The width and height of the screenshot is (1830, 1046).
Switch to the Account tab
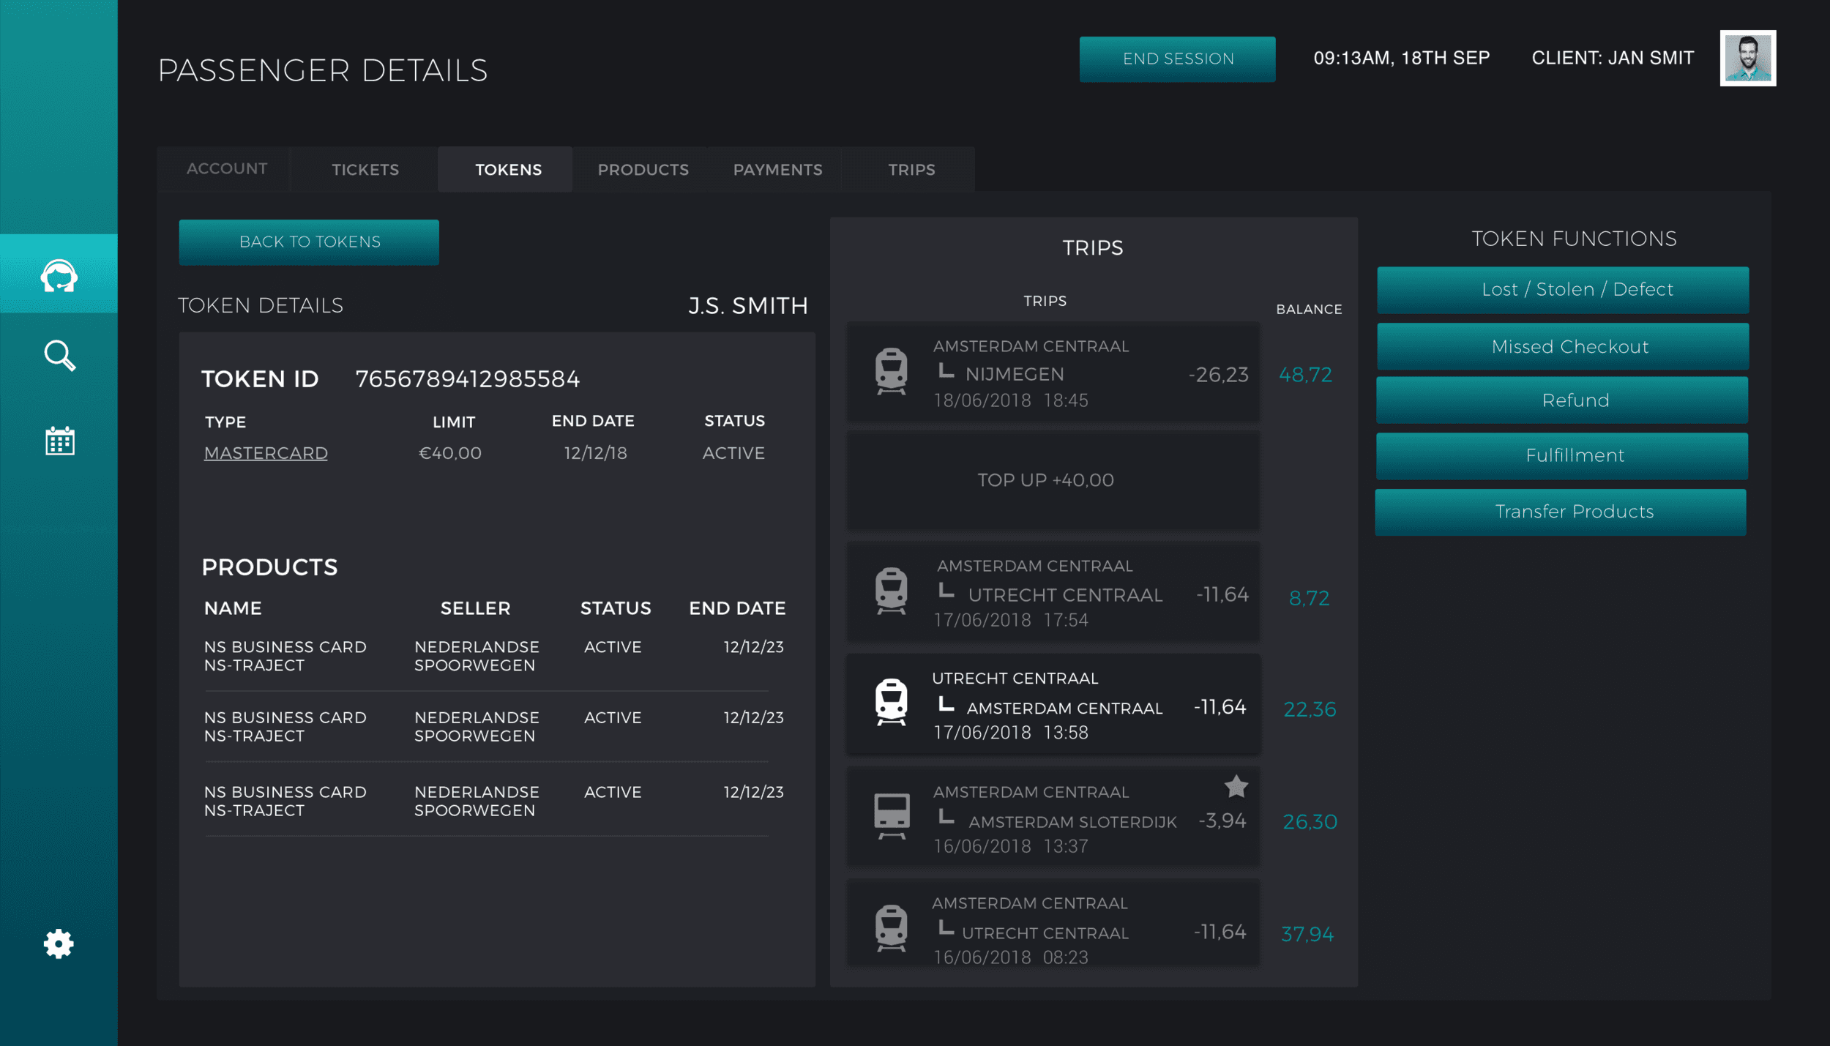coord(227,169)
